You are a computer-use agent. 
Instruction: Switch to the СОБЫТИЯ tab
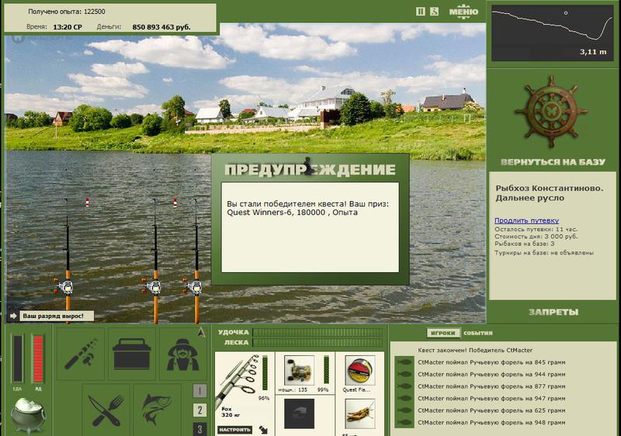pos(478,333)
